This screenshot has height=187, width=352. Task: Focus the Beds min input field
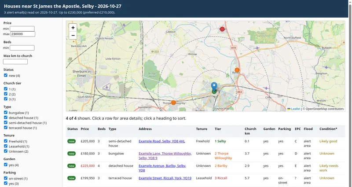point(22,48)
